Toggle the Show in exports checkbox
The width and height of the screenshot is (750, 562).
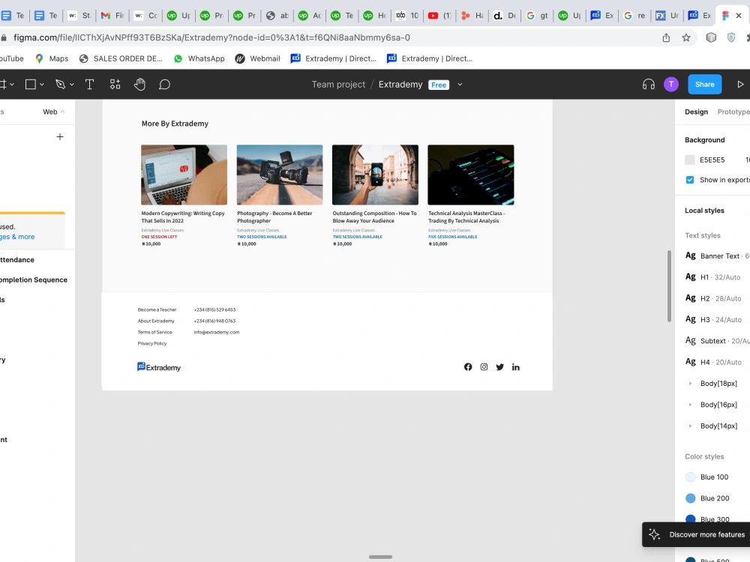coord(689,180)
